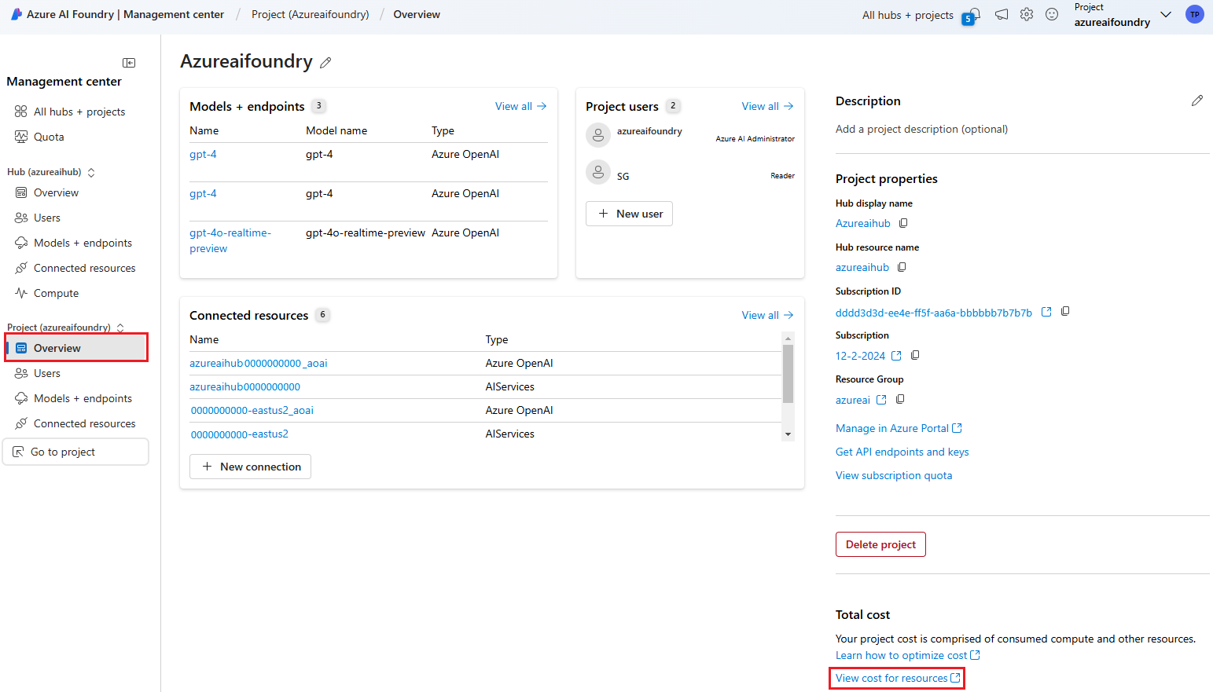The width and height of the screenshot is (1213, 692).
Task: Open the announcements megaphone icon
Action: (1002, 14)
